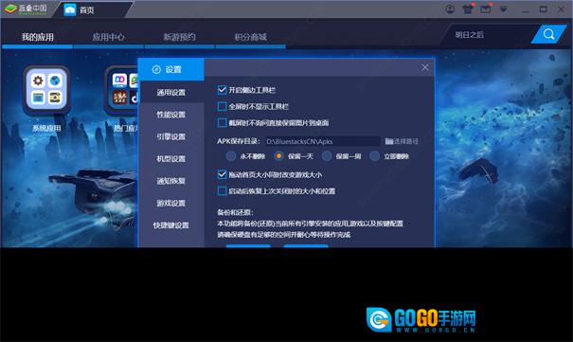Check 启动后恢复上次关闭时的大小和位置 option
The height and width of the screenshot is (342, 573).
222,190
